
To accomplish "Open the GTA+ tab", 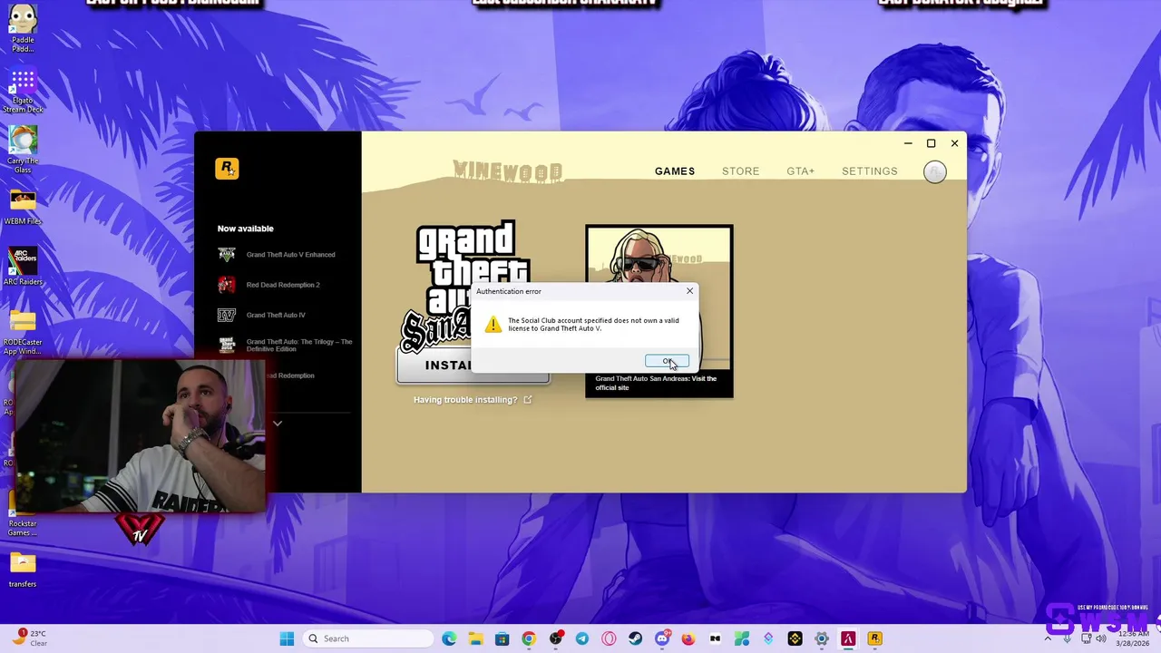I will 801,171.
